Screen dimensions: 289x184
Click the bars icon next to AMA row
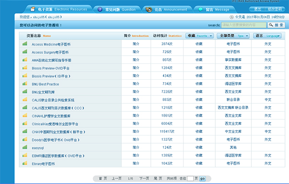(25, 60)
